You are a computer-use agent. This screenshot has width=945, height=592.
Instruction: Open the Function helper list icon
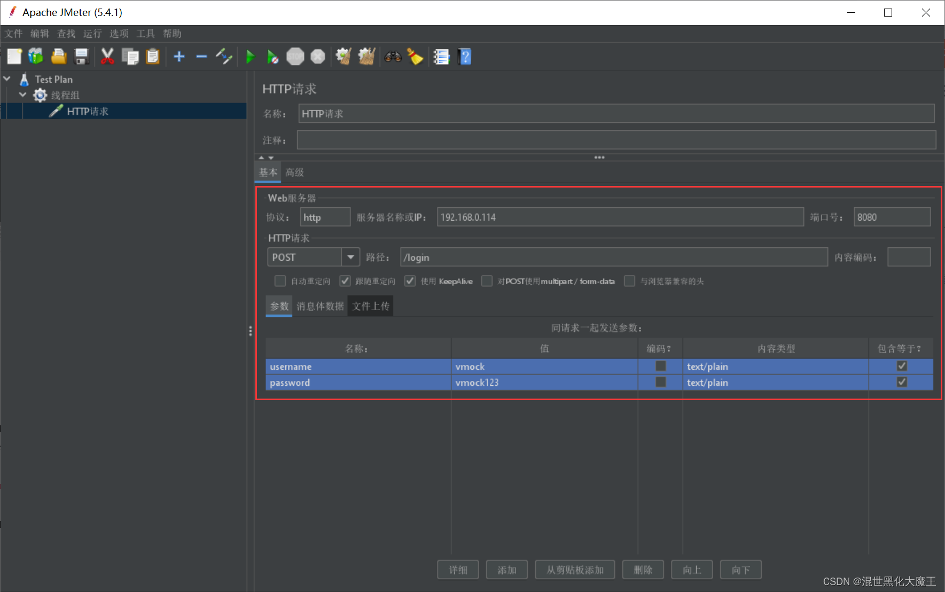coord(441,56)
